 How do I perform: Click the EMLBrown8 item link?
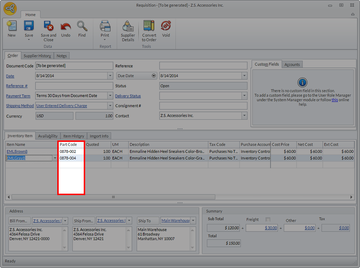(17, 152)
